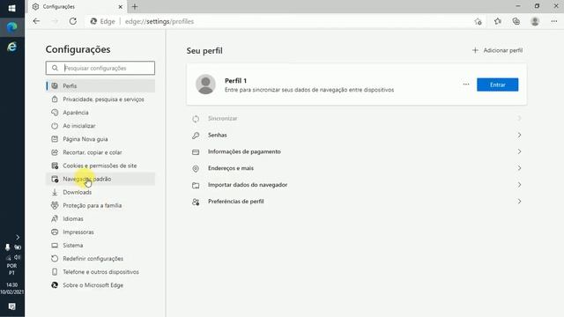
Task: Reload the page with the refresh icon
Action: 73,21
